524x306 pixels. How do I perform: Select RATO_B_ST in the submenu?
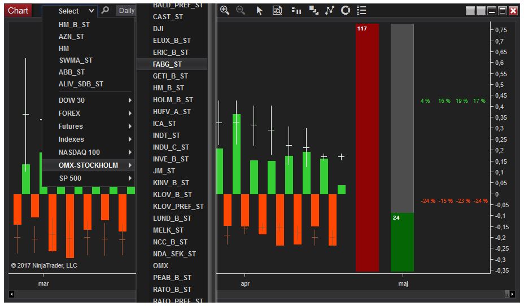coord(172,290)
